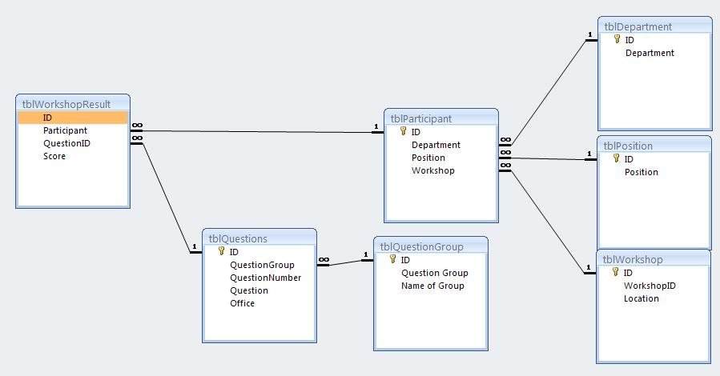Screen dimensions: 720x376
Task: Click the tblPosition table title bar
Action: 654,146
